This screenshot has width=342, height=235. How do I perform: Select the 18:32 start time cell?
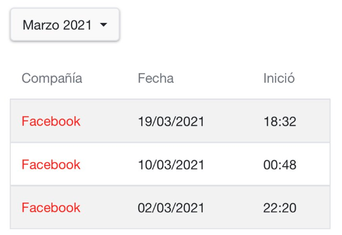tap(279, 121)
